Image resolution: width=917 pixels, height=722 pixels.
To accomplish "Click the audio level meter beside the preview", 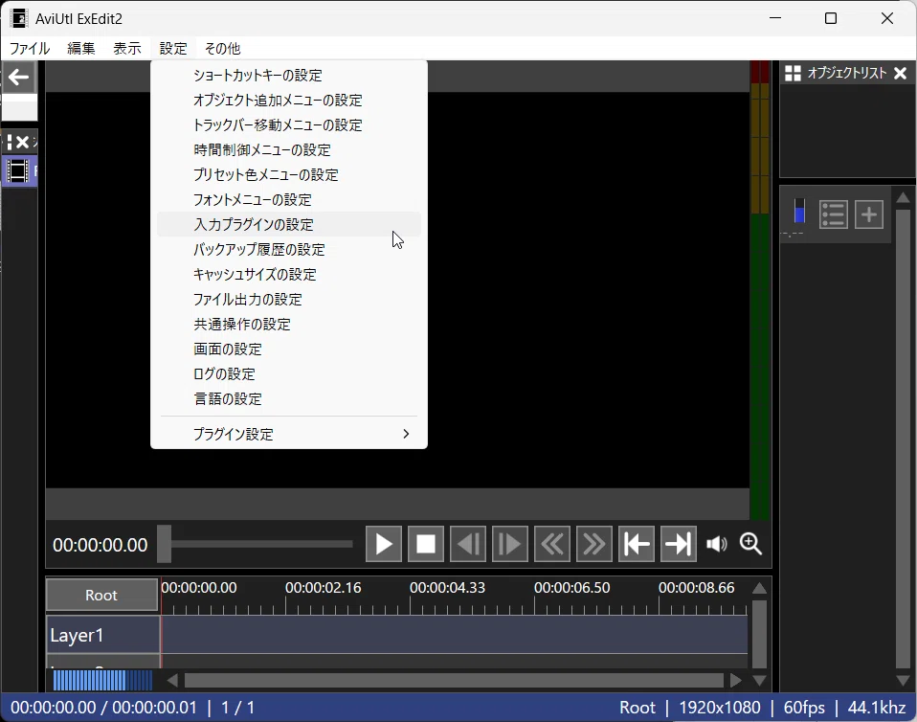I will 760,289.
